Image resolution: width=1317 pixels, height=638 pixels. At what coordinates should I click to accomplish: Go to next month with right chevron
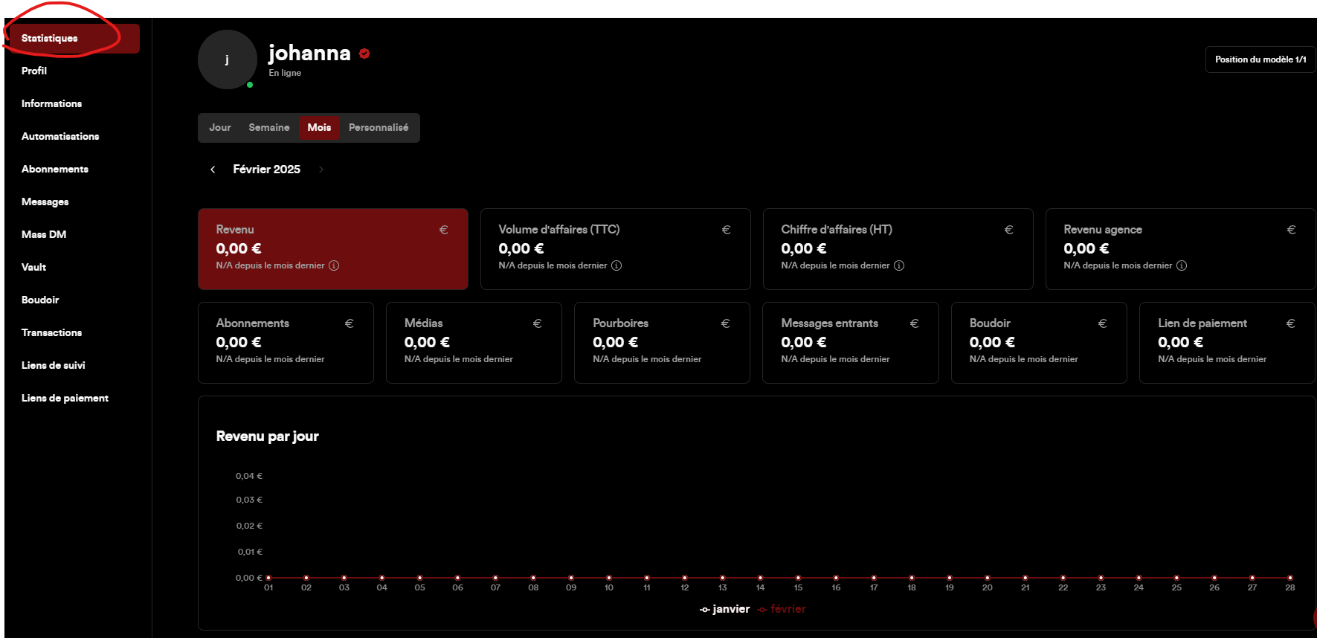tap(321, 170)
